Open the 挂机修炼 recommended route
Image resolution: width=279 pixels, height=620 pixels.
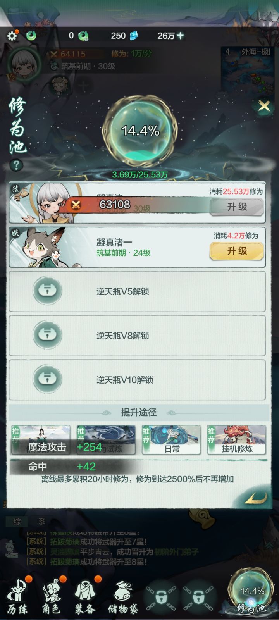pyautogui.click(x=236, y=440)
